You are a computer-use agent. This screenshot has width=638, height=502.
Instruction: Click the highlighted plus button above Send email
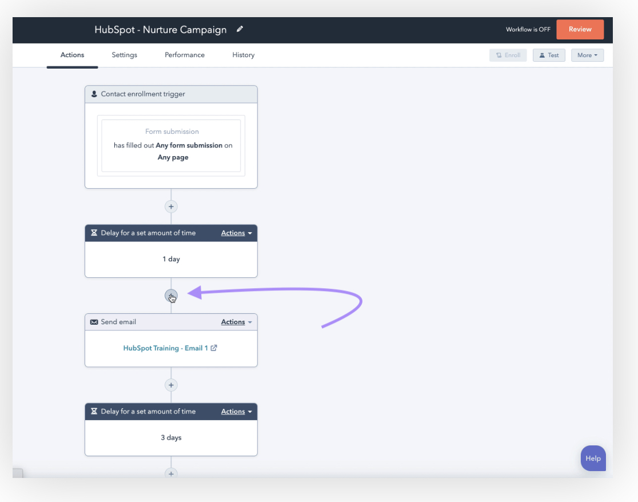[x=171, y=296]
